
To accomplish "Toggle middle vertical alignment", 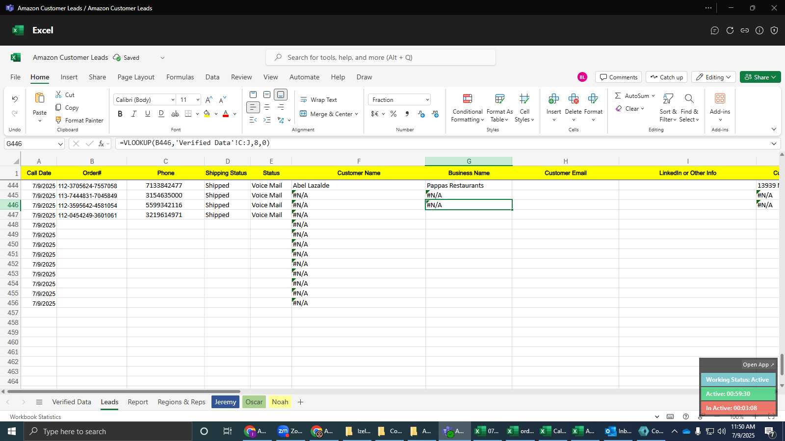I will pyautogui.click(x=267, y=95).
